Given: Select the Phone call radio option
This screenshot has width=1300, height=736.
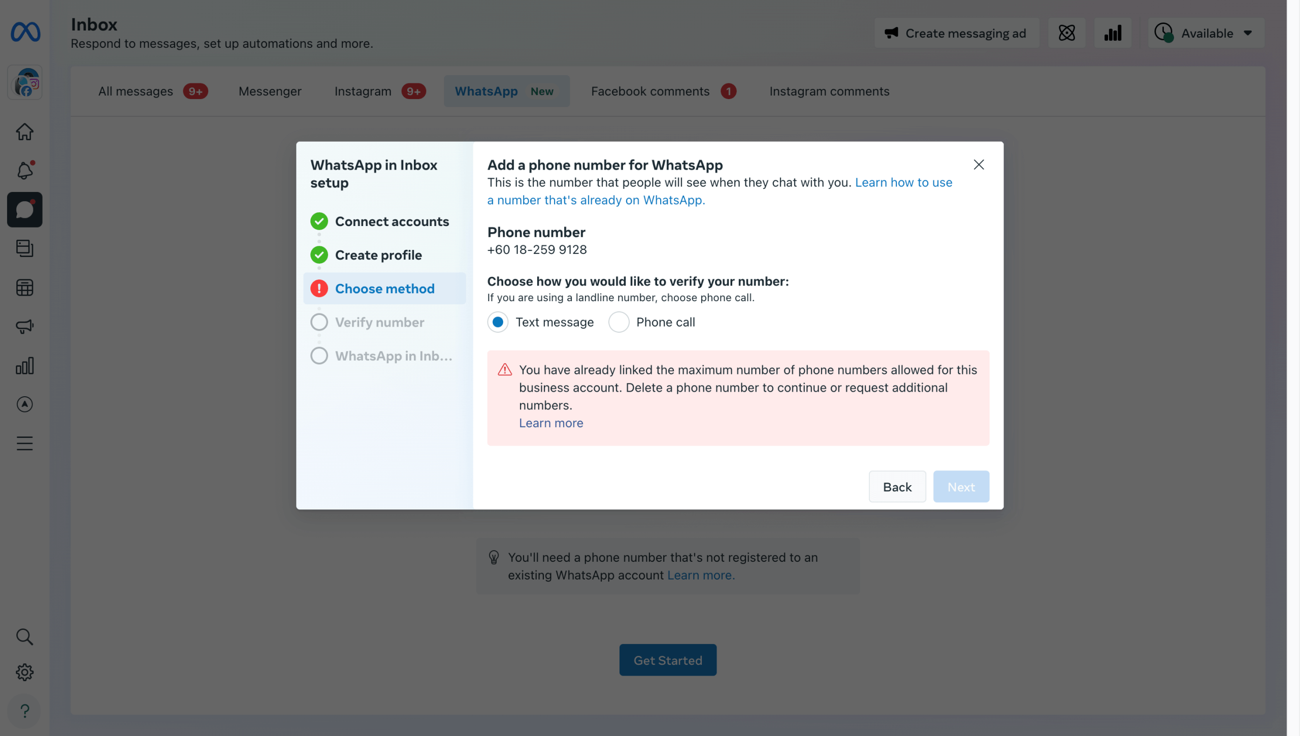Looking at the screenshot, I should tap(619, 322).
